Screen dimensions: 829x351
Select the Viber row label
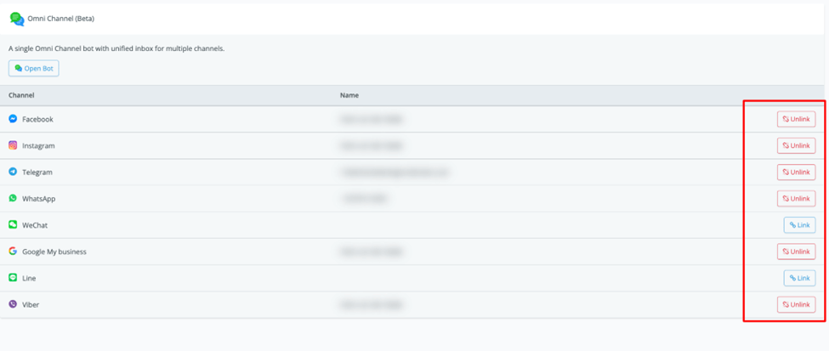tap(31, 304)
